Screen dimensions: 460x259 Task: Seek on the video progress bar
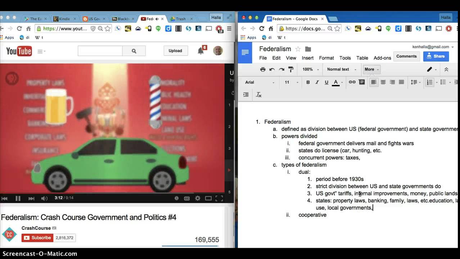[x=112, y=192]
